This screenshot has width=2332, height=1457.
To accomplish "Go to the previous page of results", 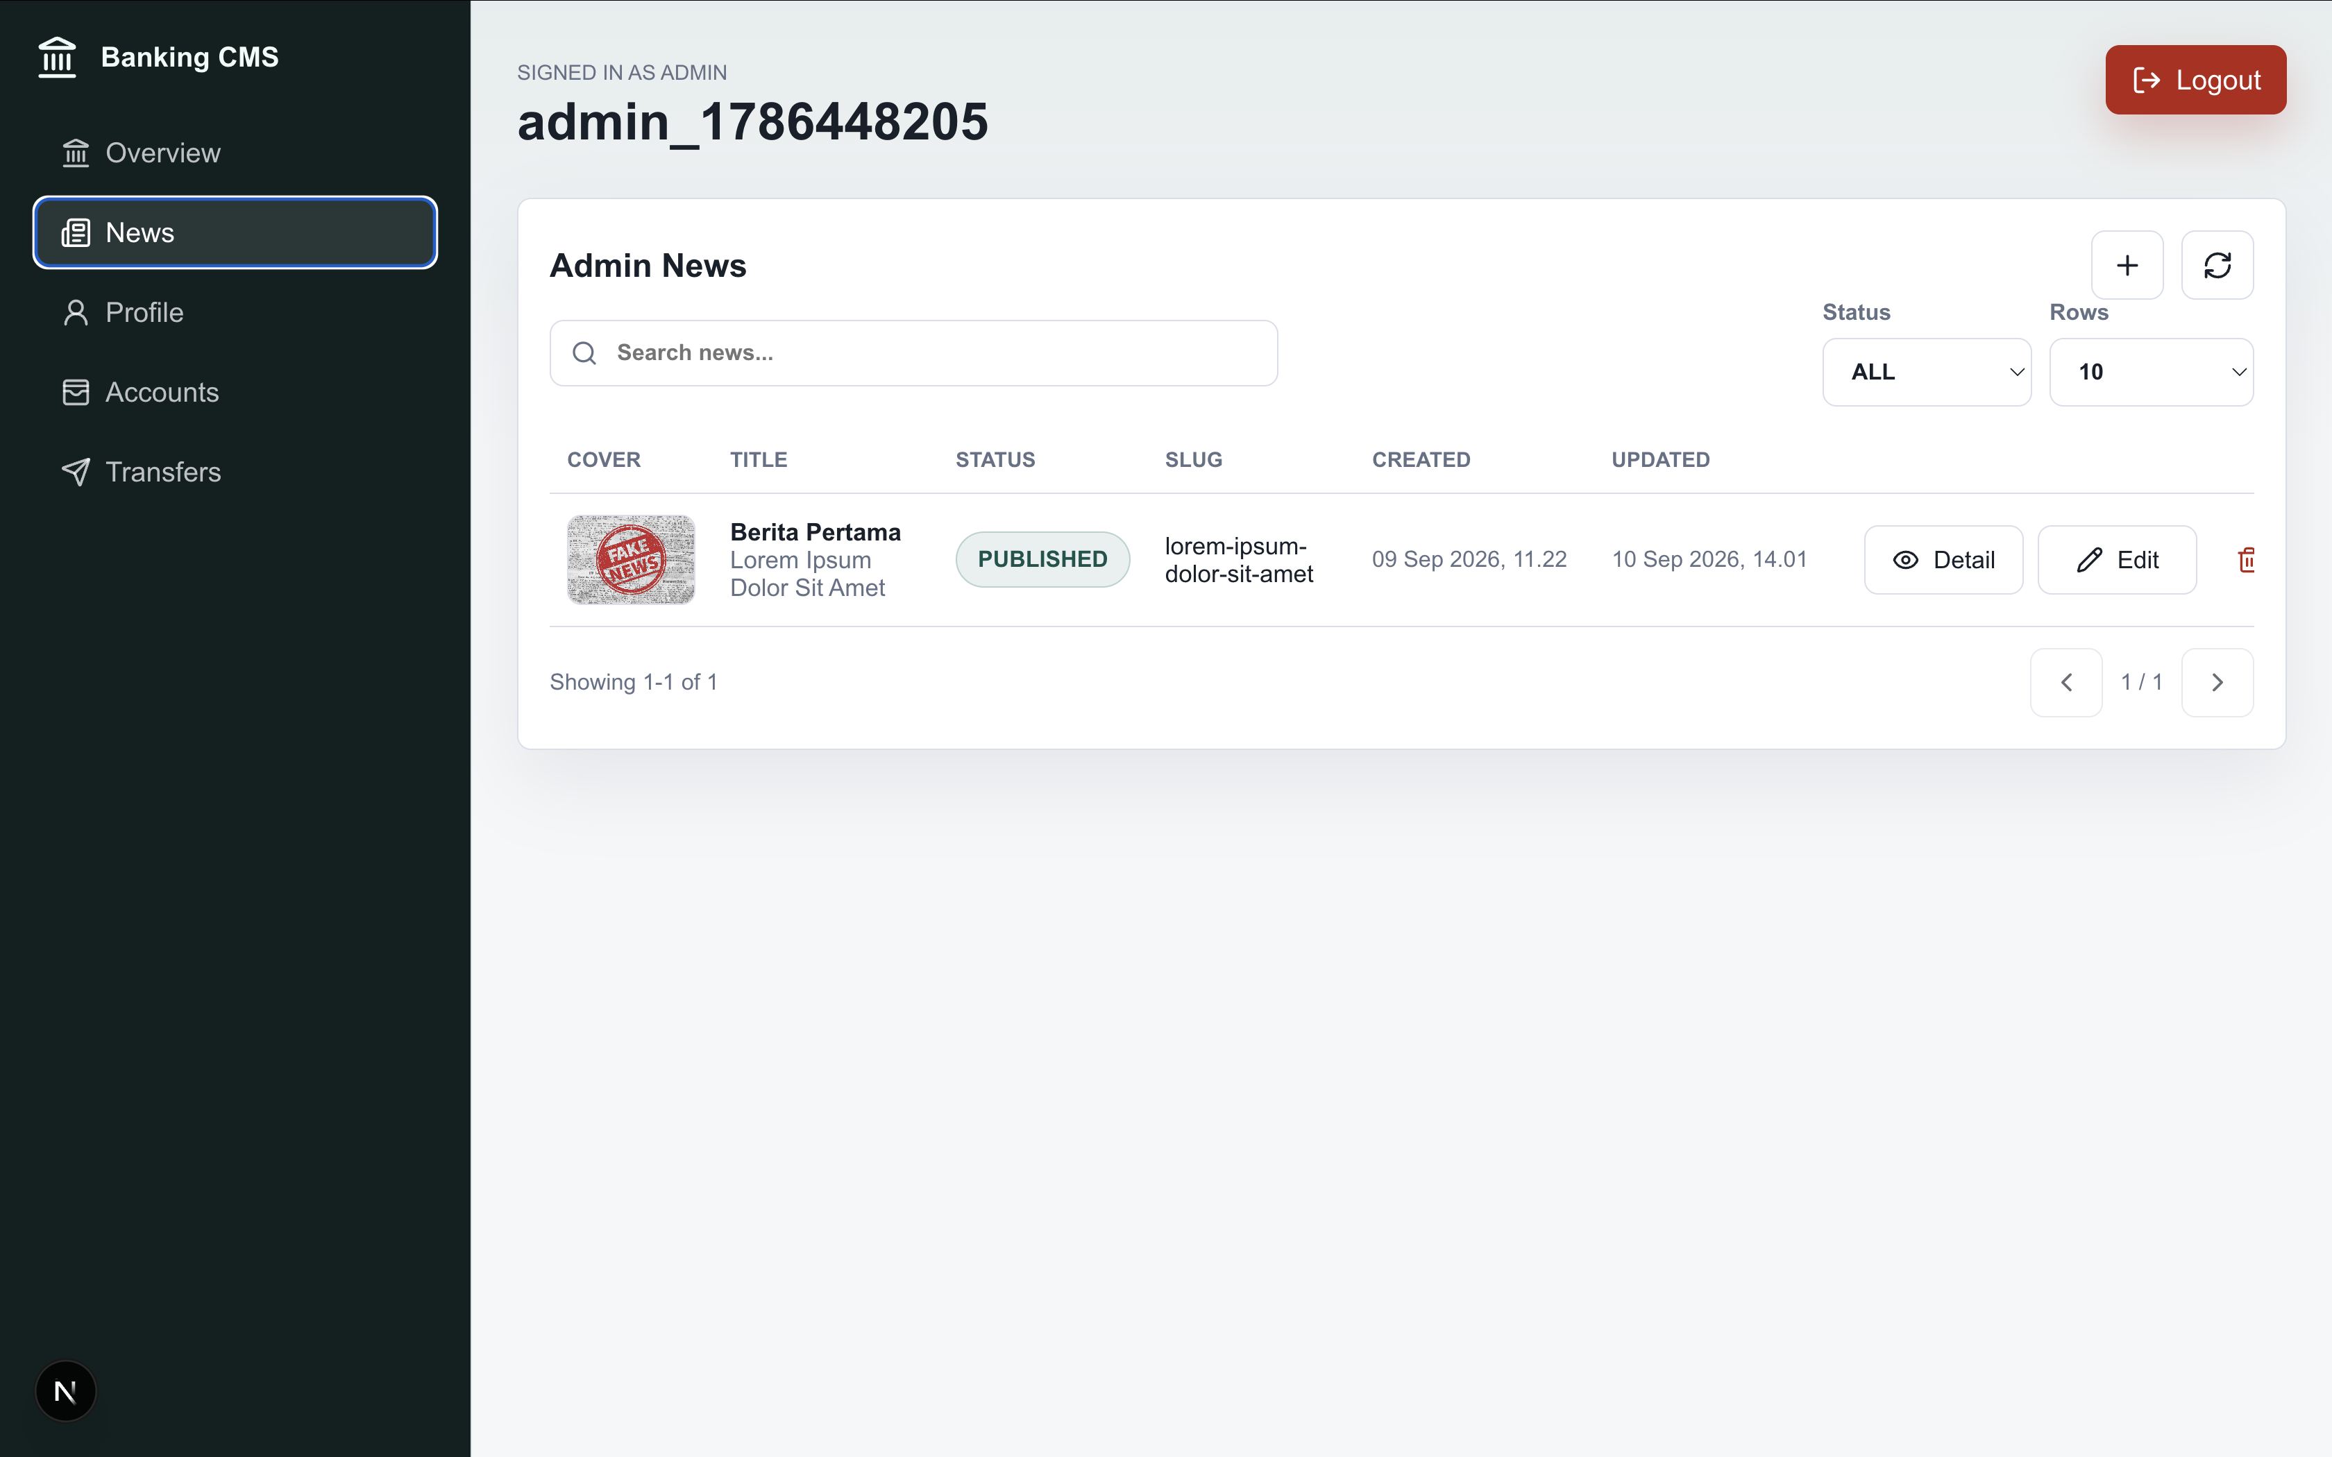I will pyautogui.click(x=2066, y=682).
